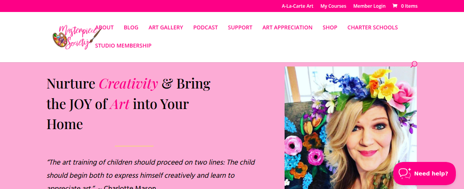Image resolution: width=464 pixels, height=189 pixels.
Task: Click the shopping cart icon
Action: click(x=395, y=6)
